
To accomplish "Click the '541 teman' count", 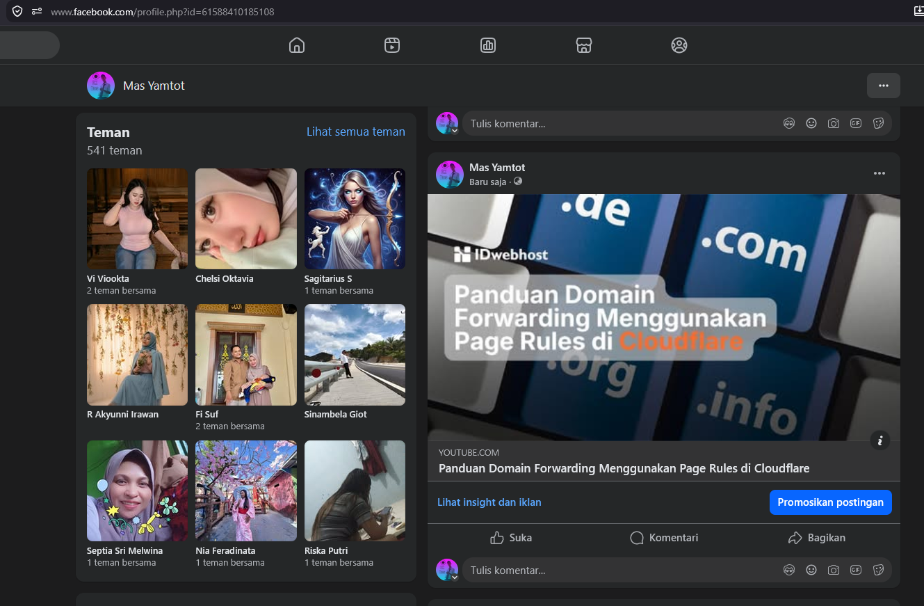I will tap(115, 150).
